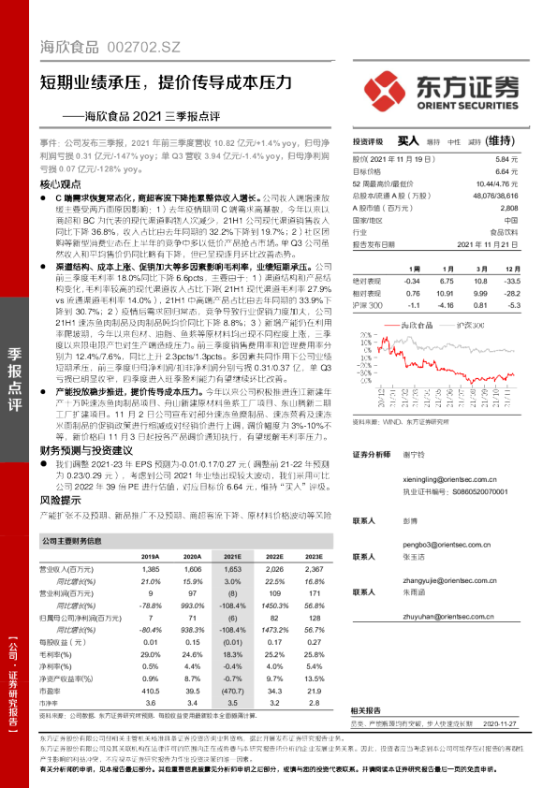Select the 沪深300 one-month value -4.16
The width and height of the screenshot is (557, 788).
point(446,305)
